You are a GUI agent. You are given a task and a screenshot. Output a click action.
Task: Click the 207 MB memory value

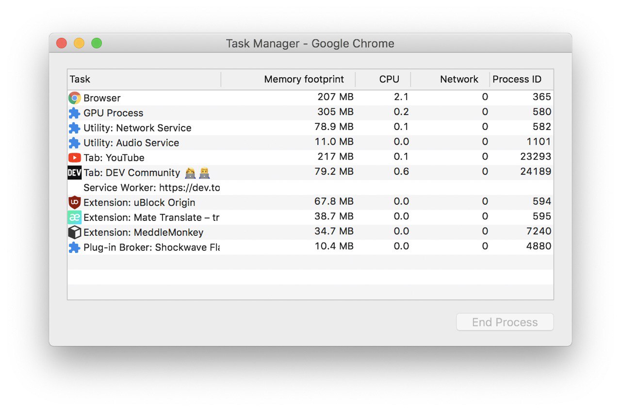click(335, 97)
